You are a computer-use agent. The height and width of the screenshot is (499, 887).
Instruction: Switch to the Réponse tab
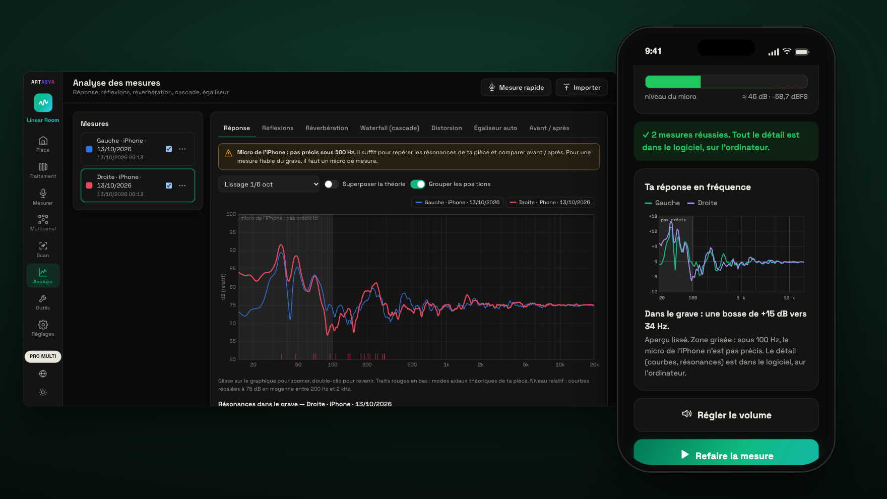[237, 128]
